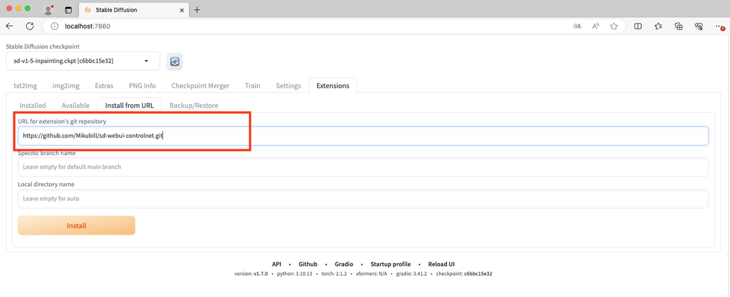Switch to Installed sub-tab
This screenshot has height=297, width=730.
pyautogui.click(x=33, y=105)
